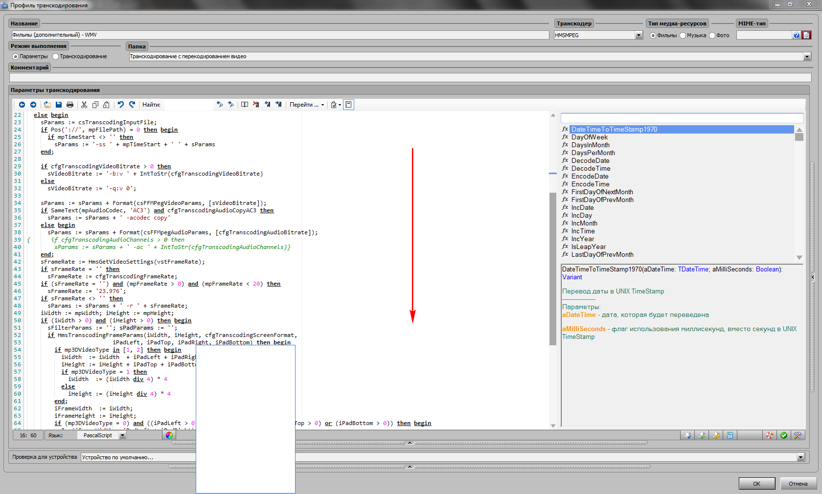The width and height of the screenshot is (822, 494).
Task: Click the Print icon in the editor toolbar
Action: tap(70, 105)
